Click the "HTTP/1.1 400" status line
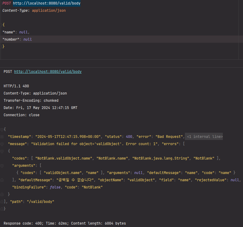This screenshot has width=243, height=227. point(16,86)
